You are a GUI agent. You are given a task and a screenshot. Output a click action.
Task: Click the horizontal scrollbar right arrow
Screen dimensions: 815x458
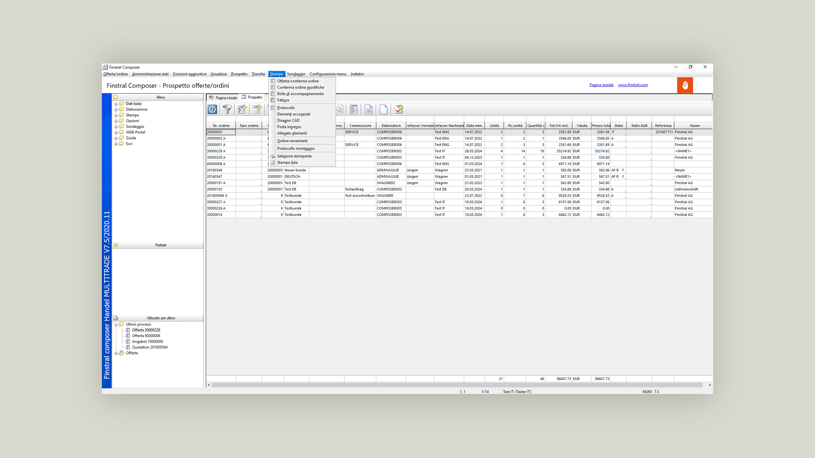coord(709,385)
